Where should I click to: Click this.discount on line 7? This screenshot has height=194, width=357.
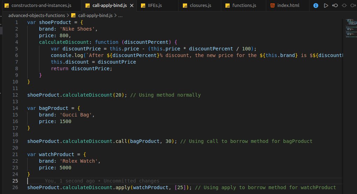[x=70, y=62]
